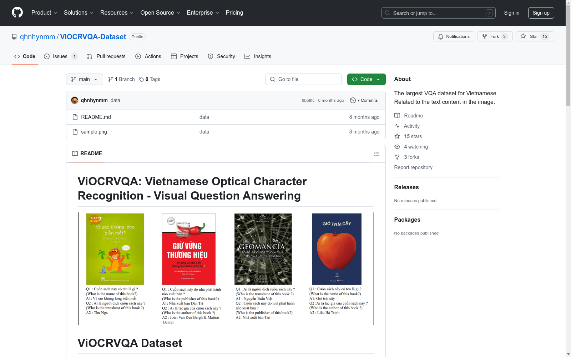Open the Pull requests tab
The width and height of the screenshot is (571, 357).
(106, 56)
